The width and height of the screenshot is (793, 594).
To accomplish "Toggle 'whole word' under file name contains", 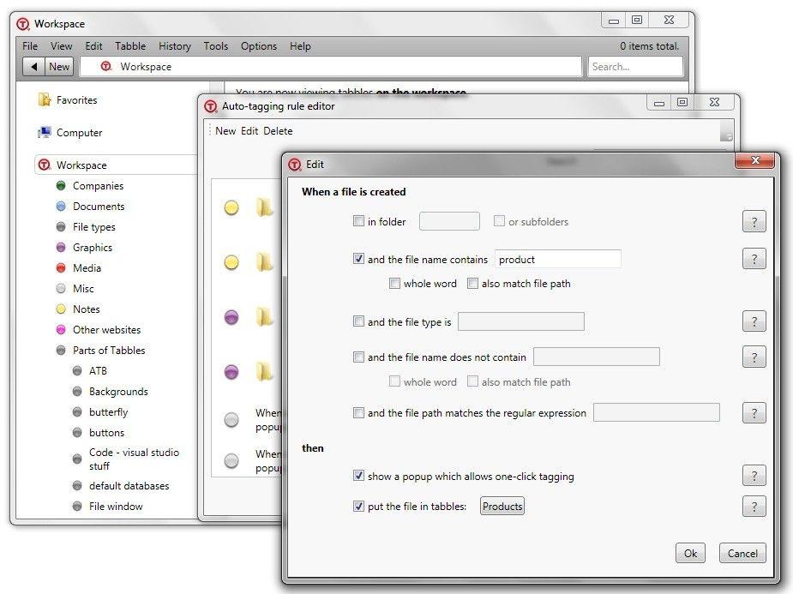I will click(x=394, y=283).
